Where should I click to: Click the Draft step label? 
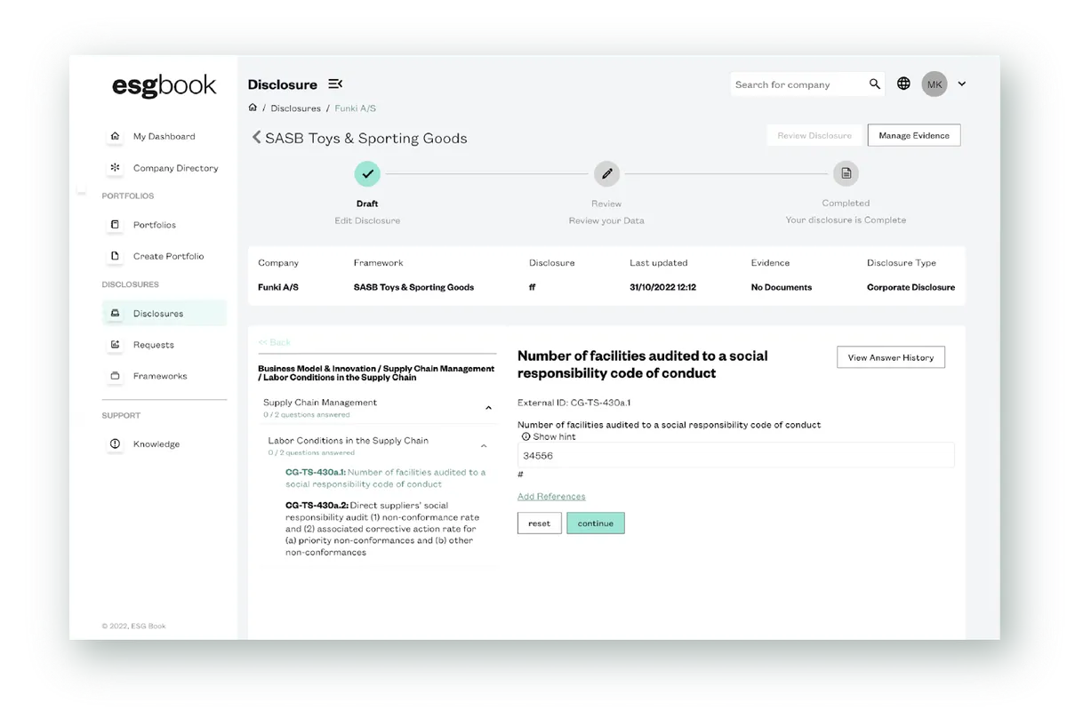367,204
